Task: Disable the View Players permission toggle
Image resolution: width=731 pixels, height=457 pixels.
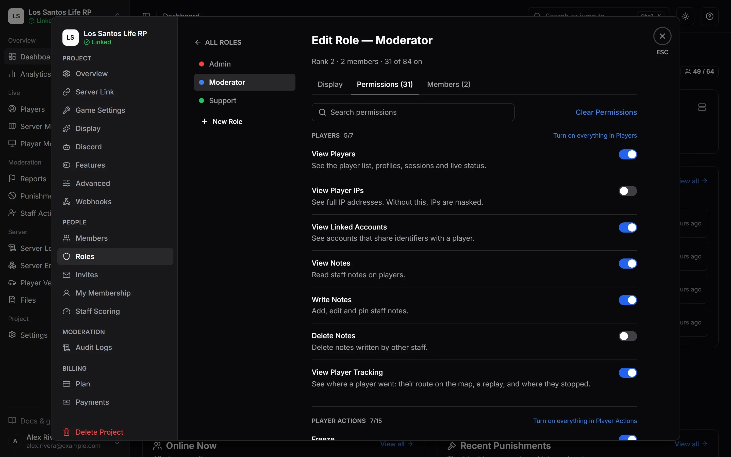Action: tap(628, 154)
